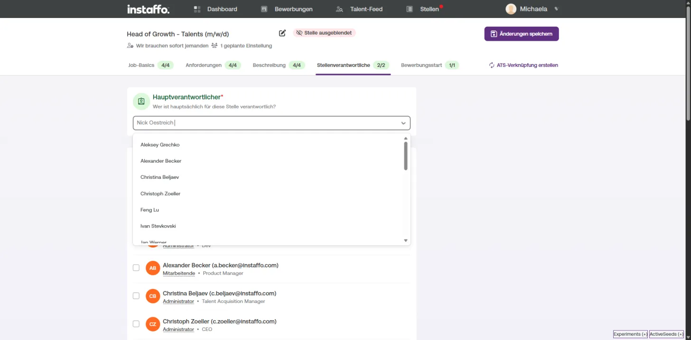Click the orange CB avatar
Image resolution: width=691 pixels, height=340 pixels.
(153, 296)
